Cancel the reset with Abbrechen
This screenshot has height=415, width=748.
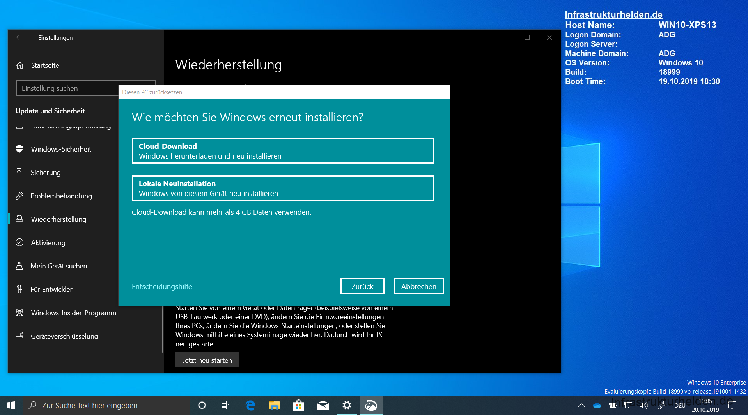pos(419,286)
